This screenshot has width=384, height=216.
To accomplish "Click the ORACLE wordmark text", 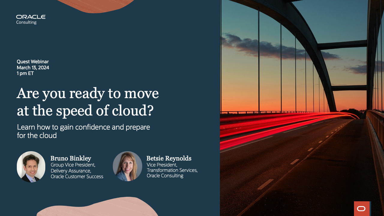I will tap(31, 17).
